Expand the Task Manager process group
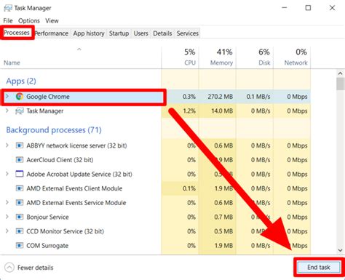The width and height of the screenshot is (345, 280). pos(7,111)
